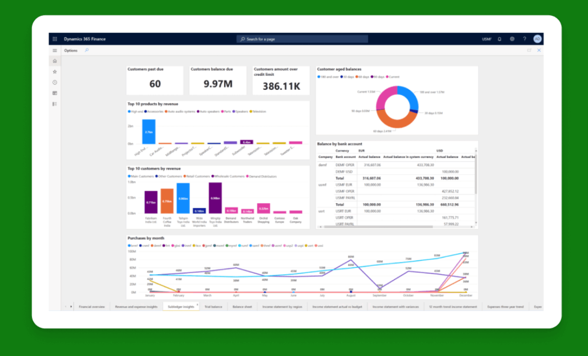Open notifications via the bell icon
Screen dimensions: 588x356
[499, 38]
